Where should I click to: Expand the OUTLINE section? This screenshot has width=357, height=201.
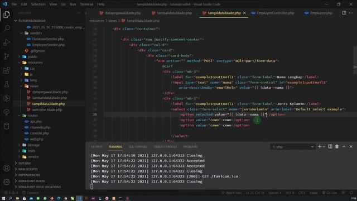25,164
